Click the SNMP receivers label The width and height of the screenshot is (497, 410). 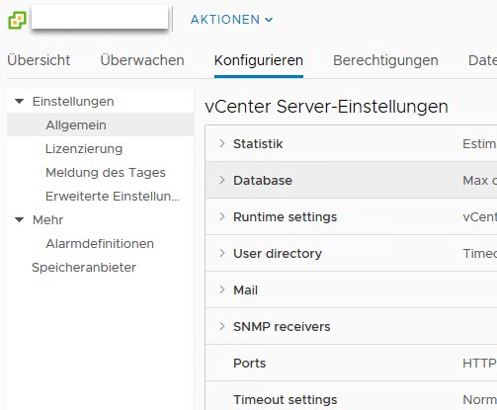[282, 327]
